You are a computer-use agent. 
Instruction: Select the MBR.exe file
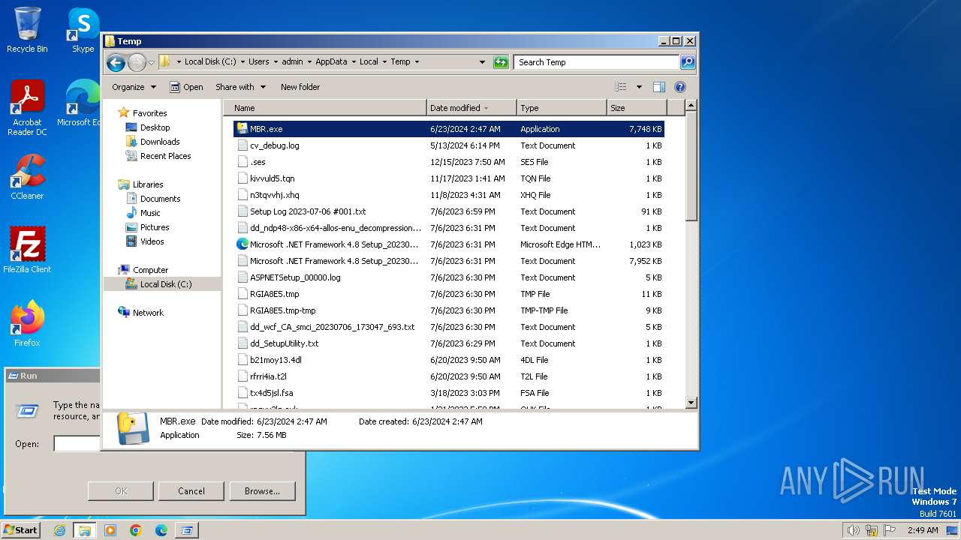448,129
